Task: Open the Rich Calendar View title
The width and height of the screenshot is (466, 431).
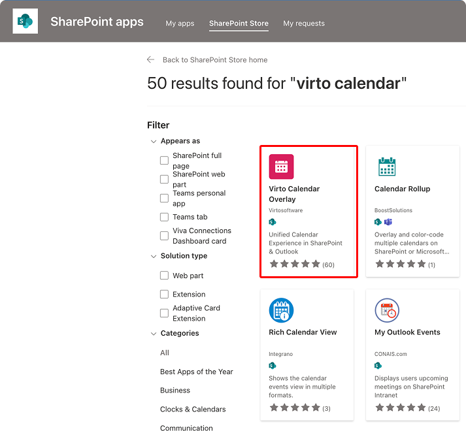Action: point(303,332)
